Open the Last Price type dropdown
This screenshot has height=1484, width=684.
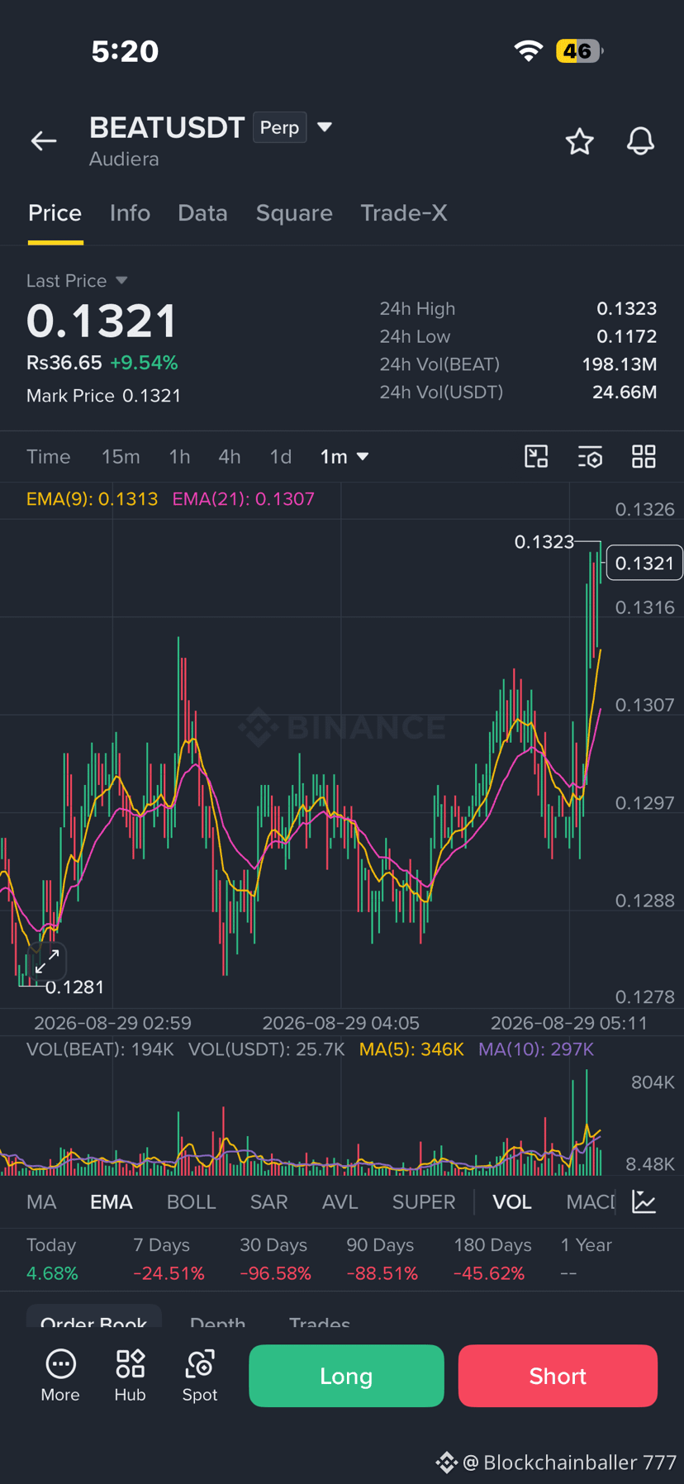coord(121,281)
